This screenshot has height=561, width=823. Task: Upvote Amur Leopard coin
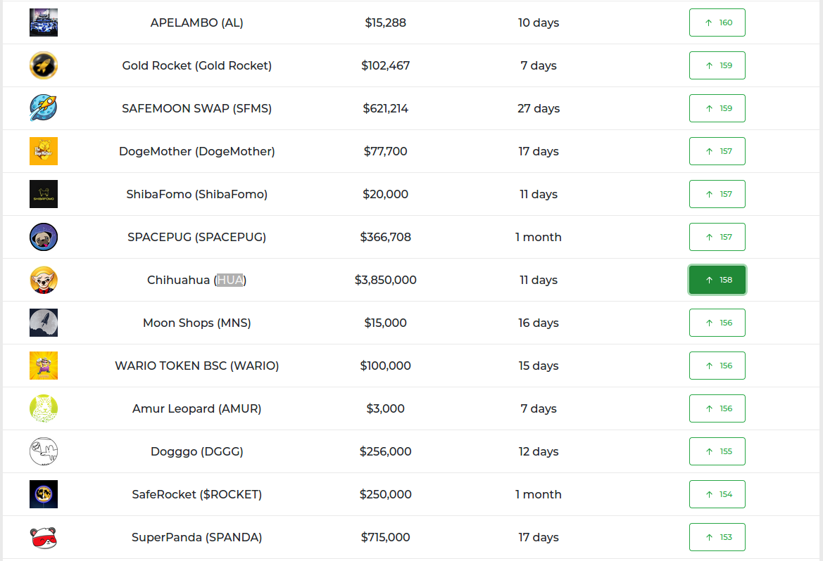pos(717,408)
